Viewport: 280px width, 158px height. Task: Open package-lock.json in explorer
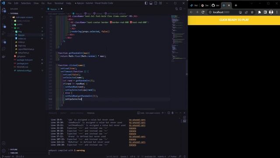click(x=24, y=60)
